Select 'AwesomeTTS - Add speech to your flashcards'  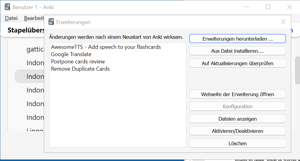[x=106, y=47]
